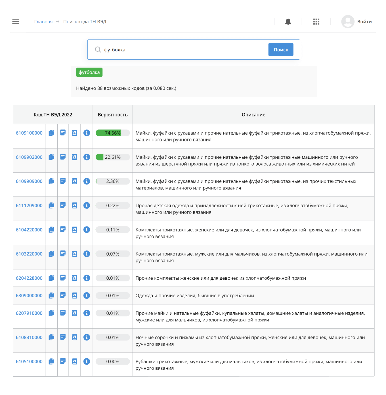Open notes for code 6111209000
386x395 pixels.
point(63,205)
